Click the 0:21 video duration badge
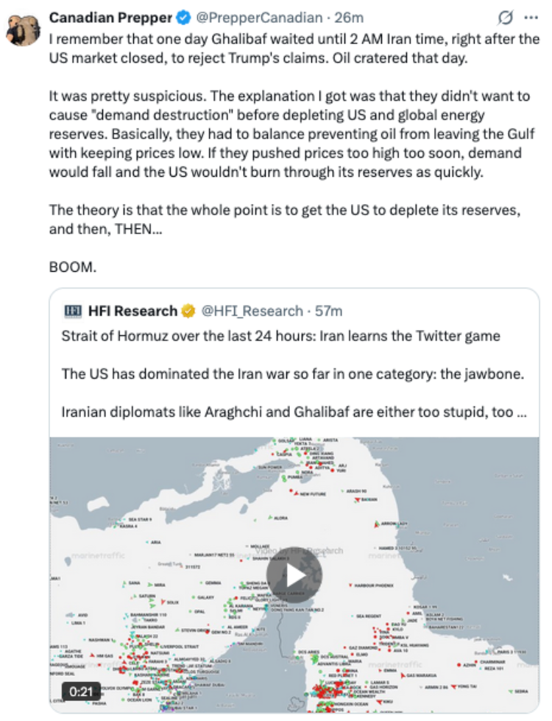 (81, 691)
